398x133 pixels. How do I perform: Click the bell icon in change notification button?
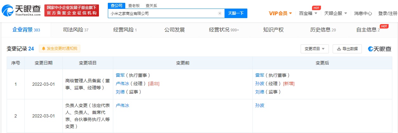[43, 49]
